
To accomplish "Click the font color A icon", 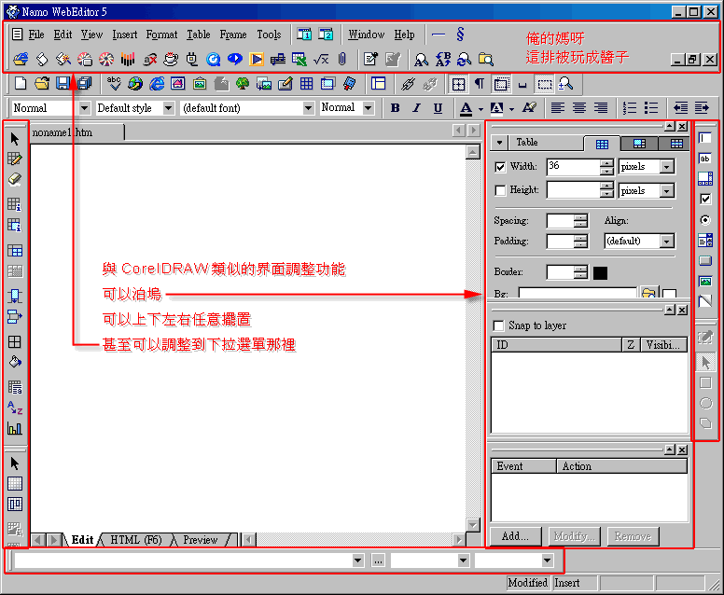I will coord(466,108).
